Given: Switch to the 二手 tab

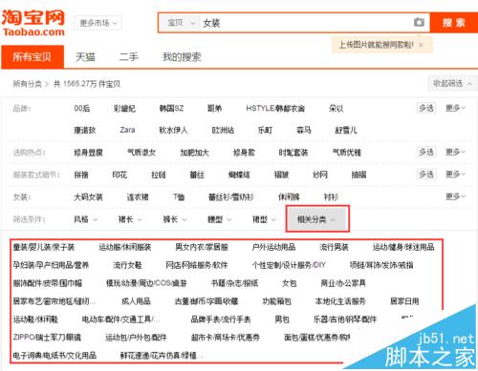Looking at the screenshot, I should [x=129, y=57].
